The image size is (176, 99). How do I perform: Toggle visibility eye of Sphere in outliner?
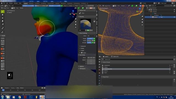[174, 17]
